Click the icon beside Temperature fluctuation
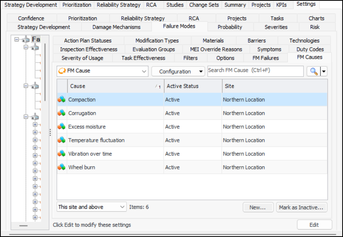Viewport: 343px width, 237px height. (x=61, y=140)
